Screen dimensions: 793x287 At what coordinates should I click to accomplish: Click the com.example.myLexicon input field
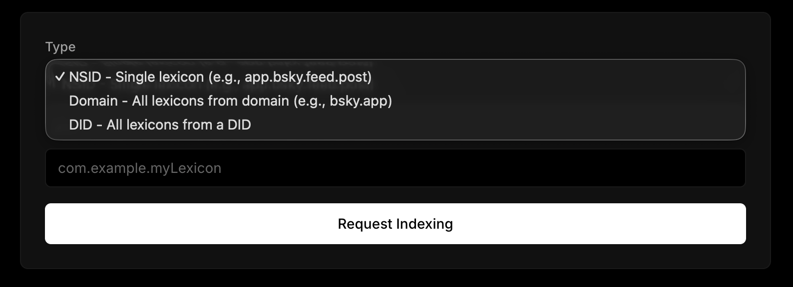pos(395,168)
